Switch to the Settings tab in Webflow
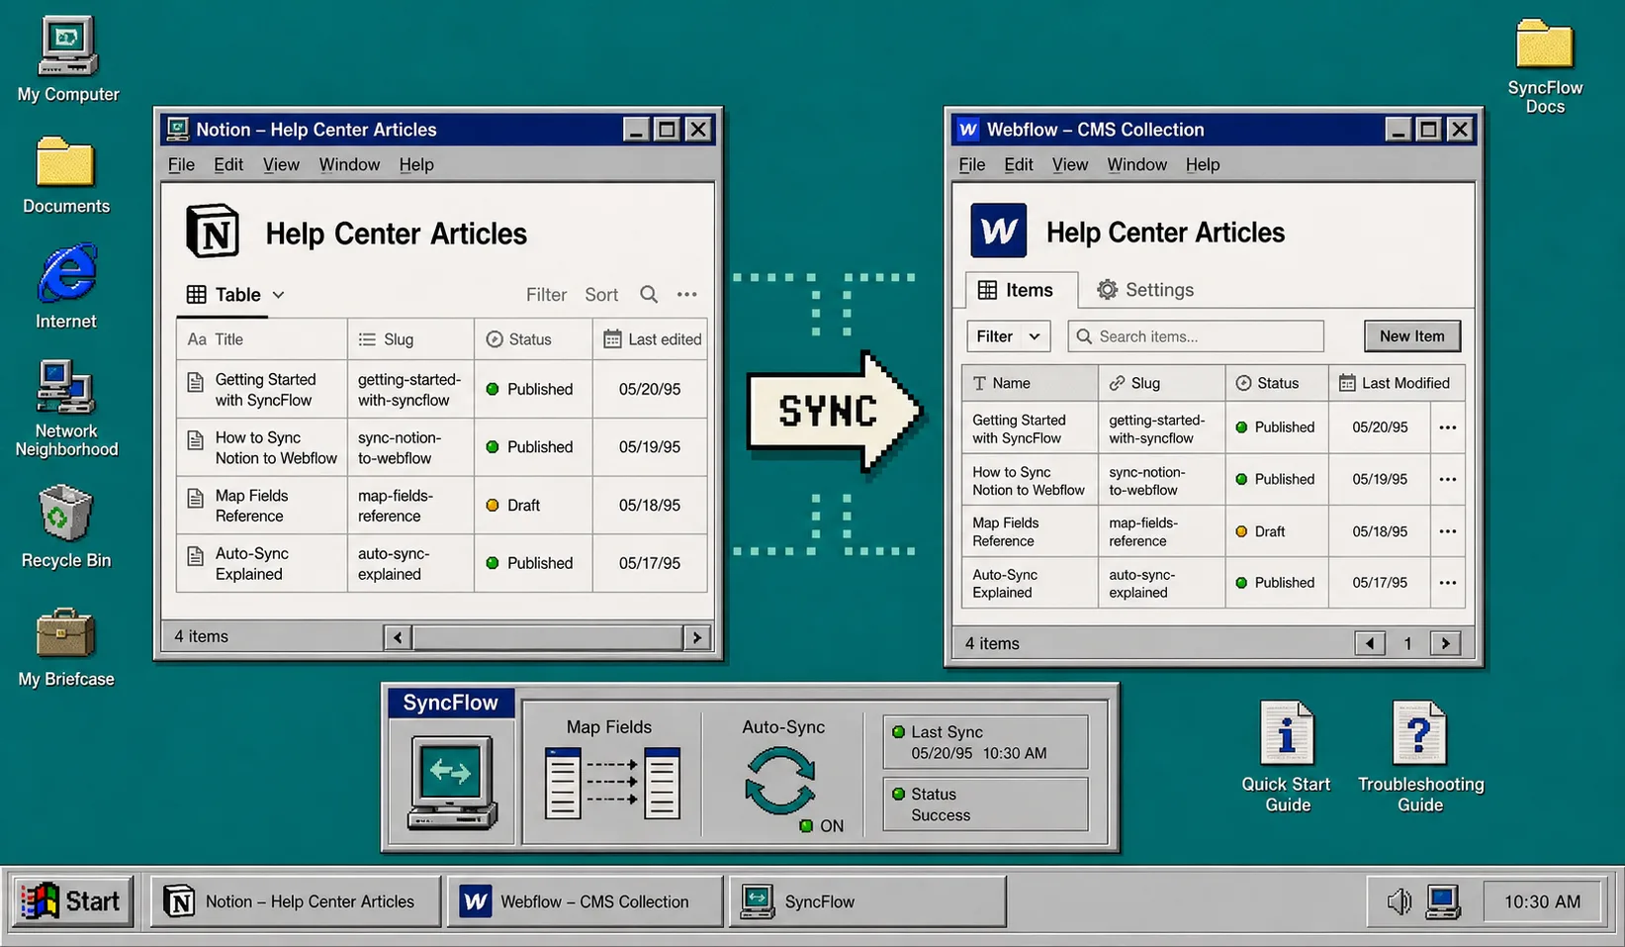 pos(1145,290)
